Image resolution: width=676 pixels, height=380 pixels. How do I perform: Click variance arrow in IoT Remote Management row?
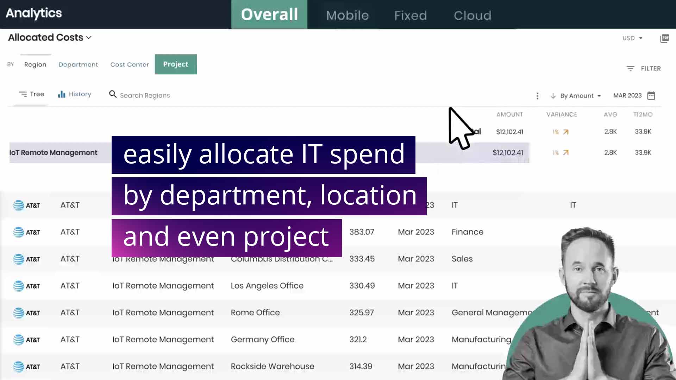pos(566,153)
